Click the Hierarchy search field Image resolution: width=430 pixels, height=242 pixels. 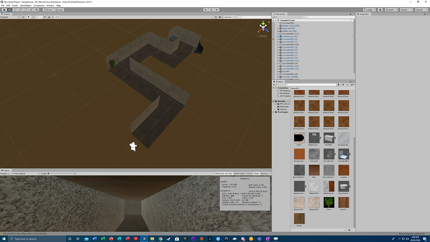[329, 17]
